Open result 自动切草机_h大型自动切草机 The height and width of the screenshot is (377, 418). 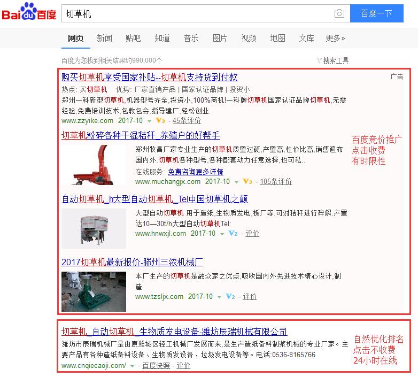pos(154,199)
